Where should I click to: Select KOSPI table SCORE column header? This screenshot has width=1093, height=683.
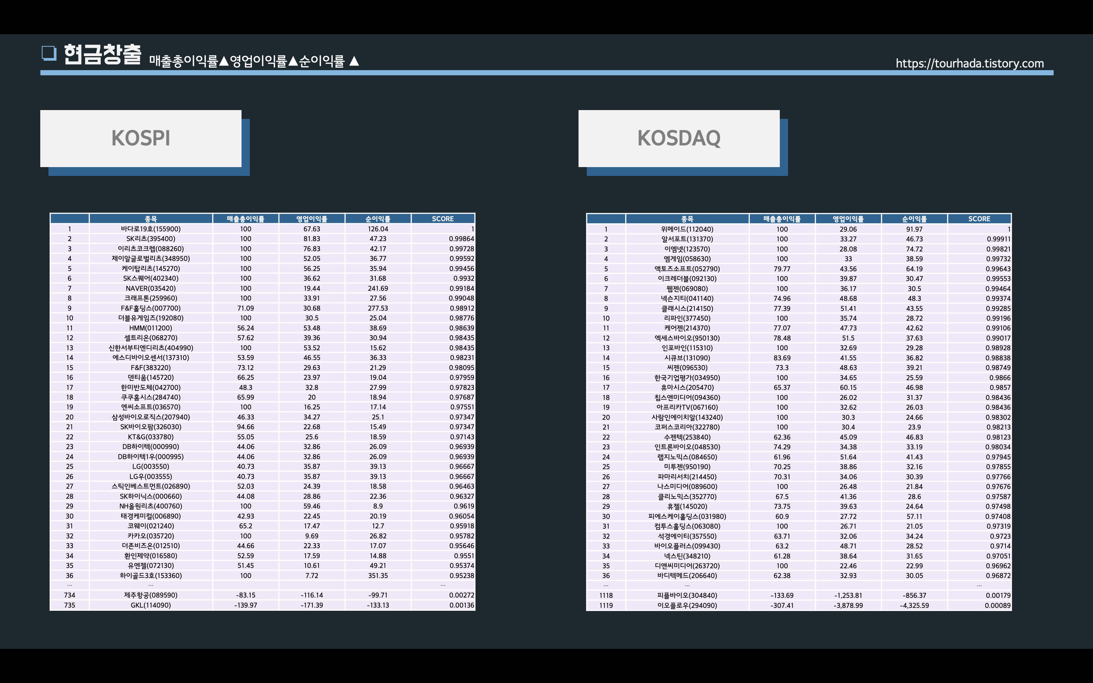(442, 219)
